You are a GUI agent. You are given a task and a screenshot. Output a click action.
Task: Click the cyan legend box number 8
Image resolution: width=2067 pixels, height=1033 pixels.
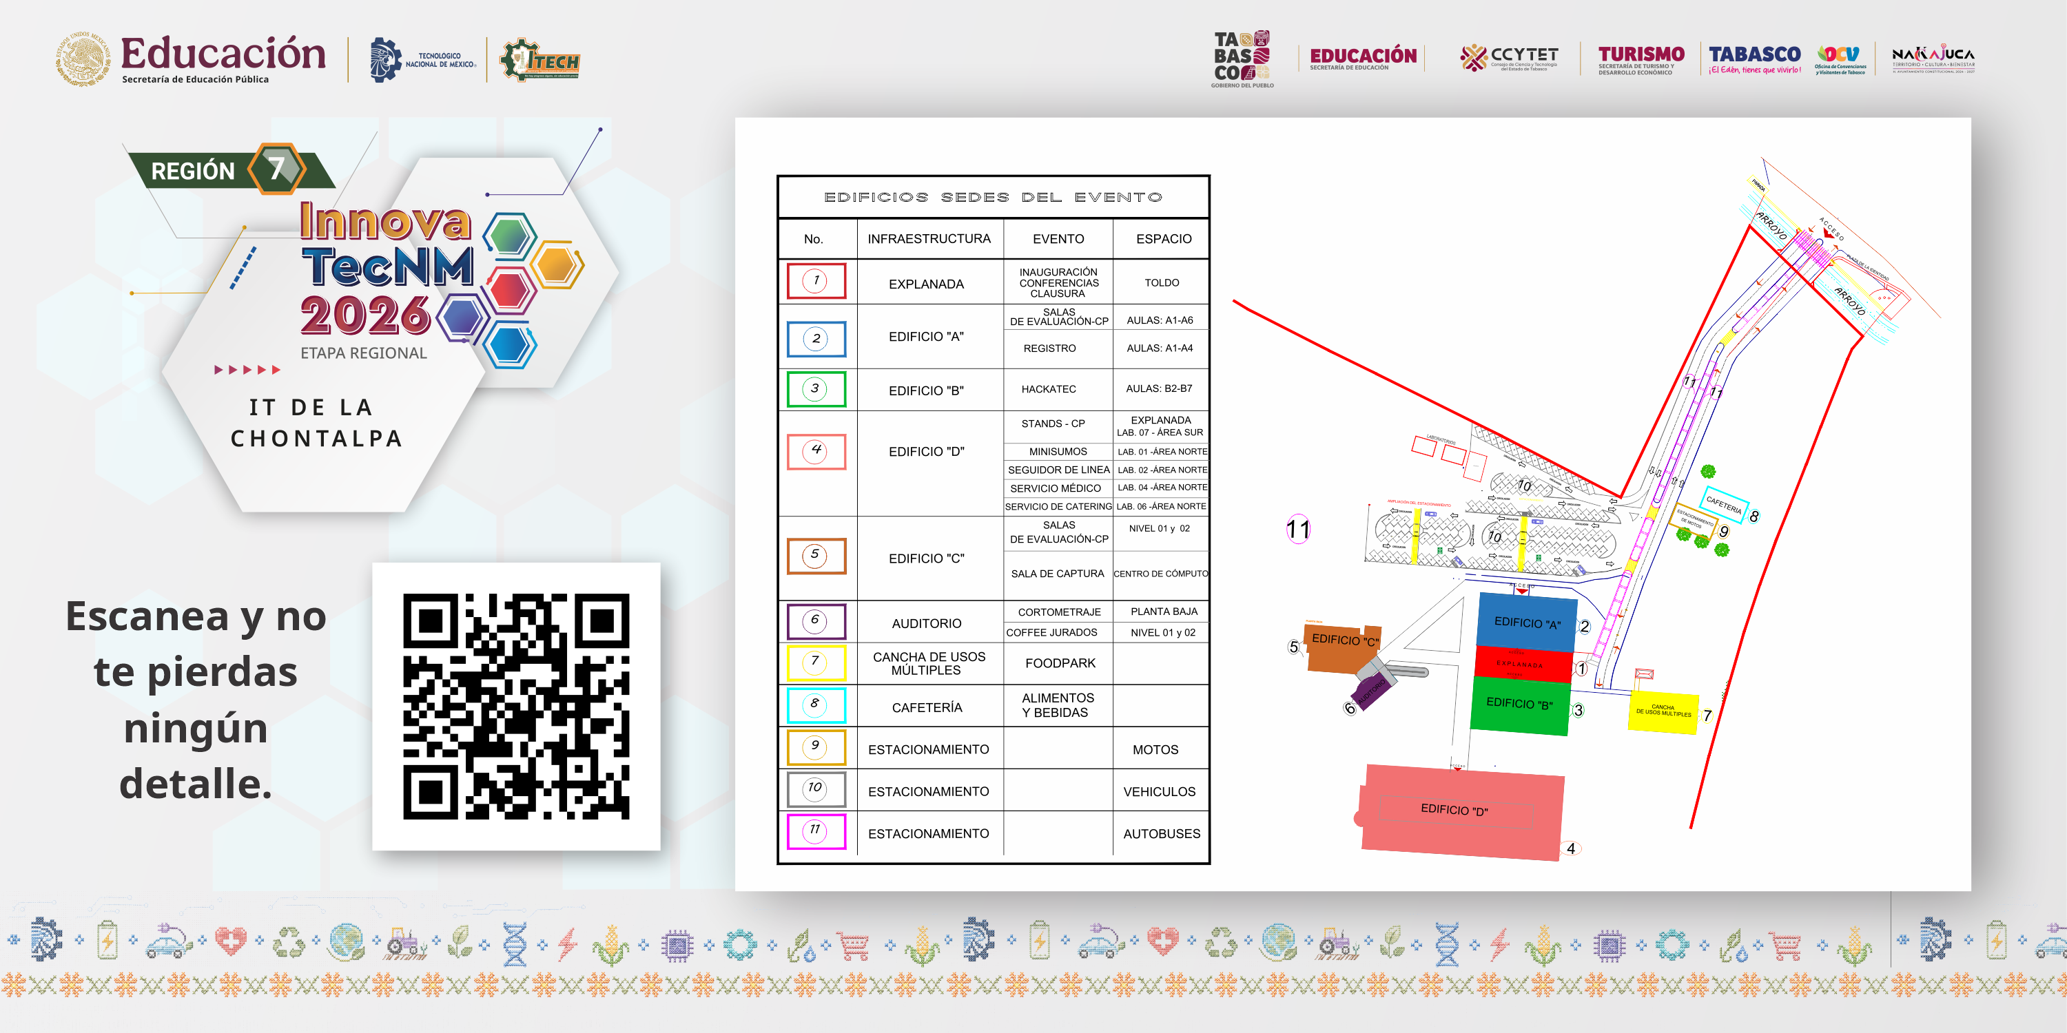coord(816,705)
